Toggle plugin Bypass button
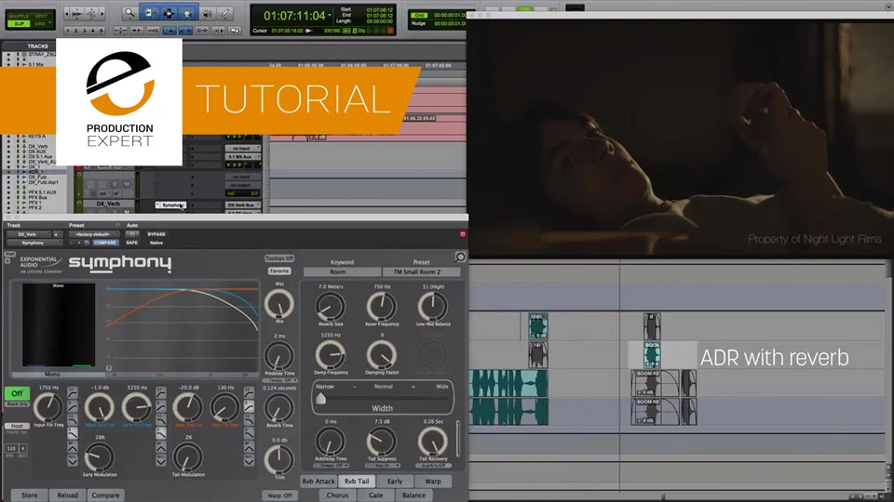The image size is (894, 502). click(156, 234)
